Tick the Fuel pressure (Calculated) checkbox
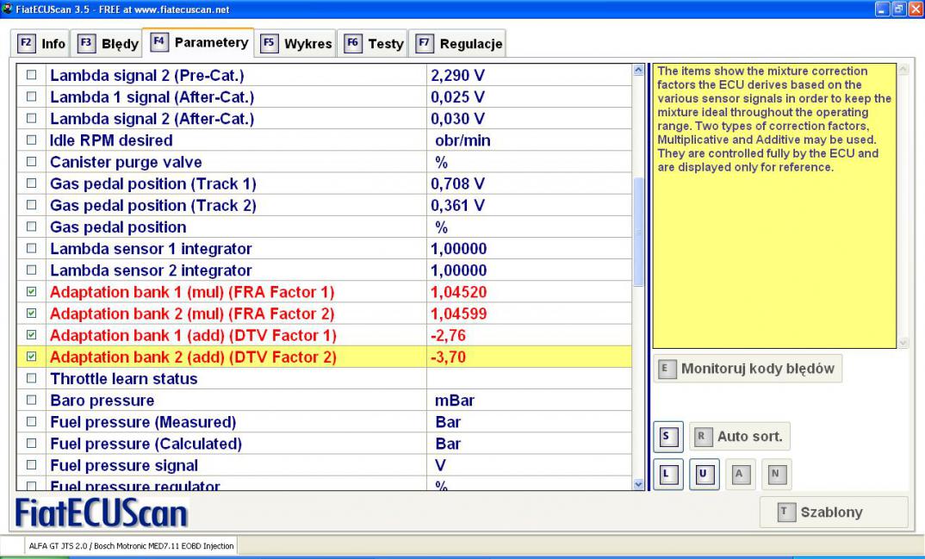Screen dimensions: 925x559 [x=31, y=444]
